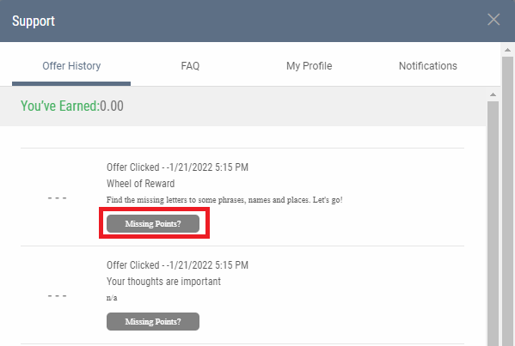515x346 pixels.
Task: Select the Your thoughts are important title
Action: 163,282
